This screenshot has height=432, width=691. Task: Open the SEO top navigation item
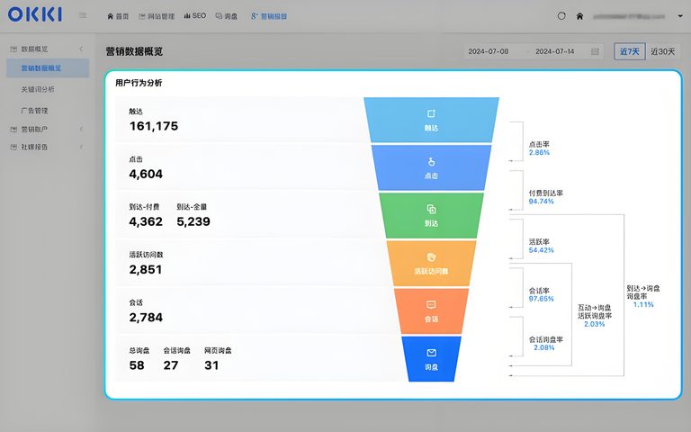point(194,16)
